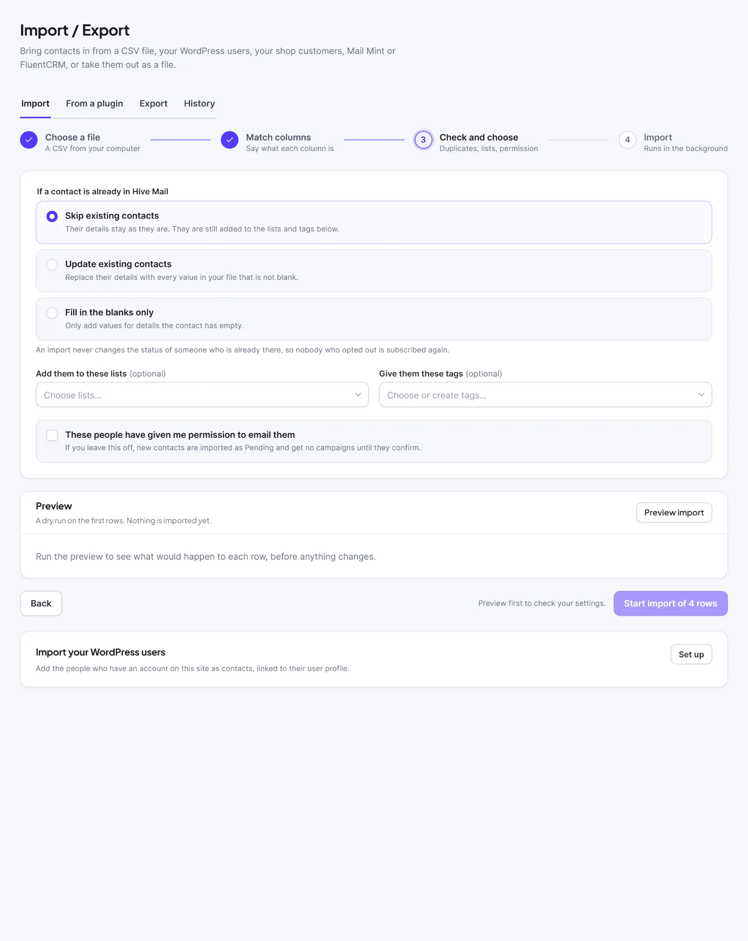Go to the History tab
This screenshot has width=748, height=941.
[199, 104]
